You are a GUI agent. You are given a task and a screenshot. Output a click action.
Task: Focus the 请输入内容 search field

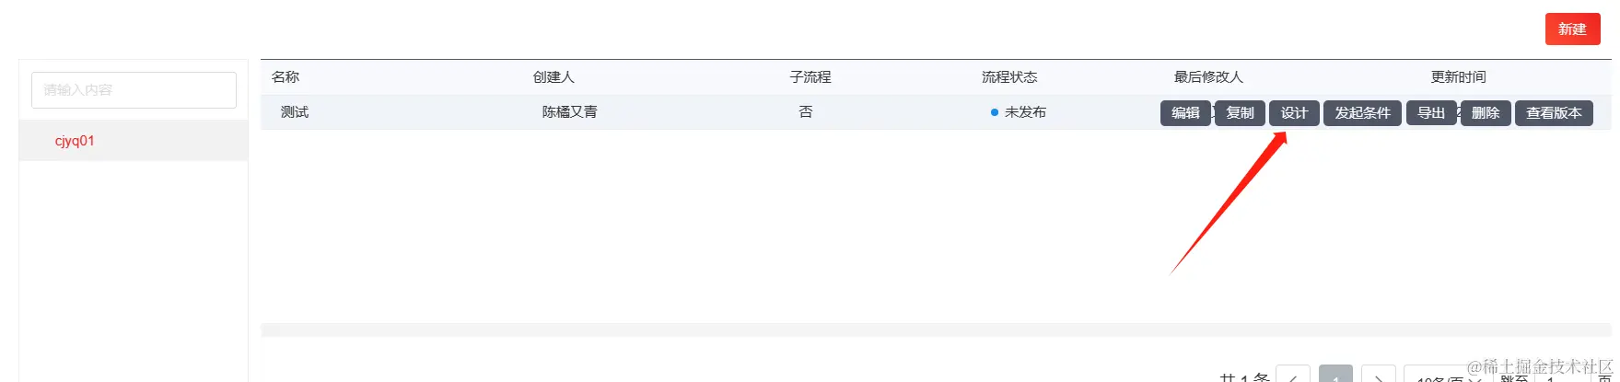tap(134, 90)
